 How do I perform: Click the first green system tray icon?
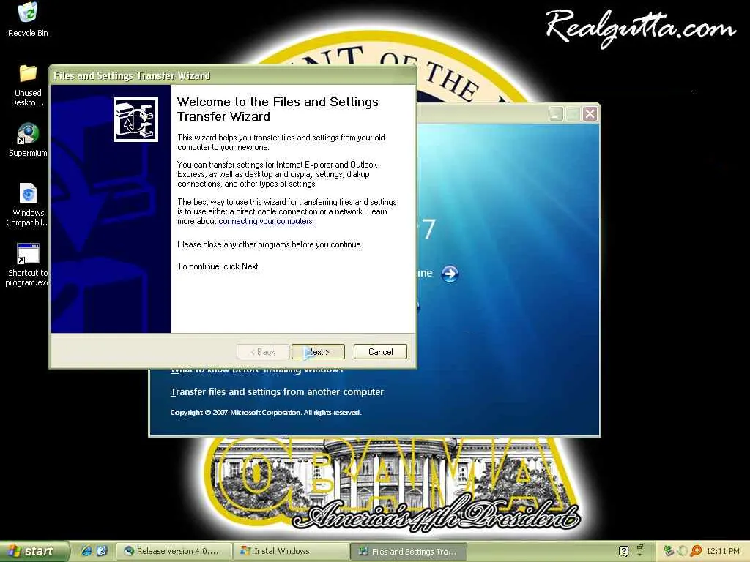pyautogui.click(x=668, y=551)
